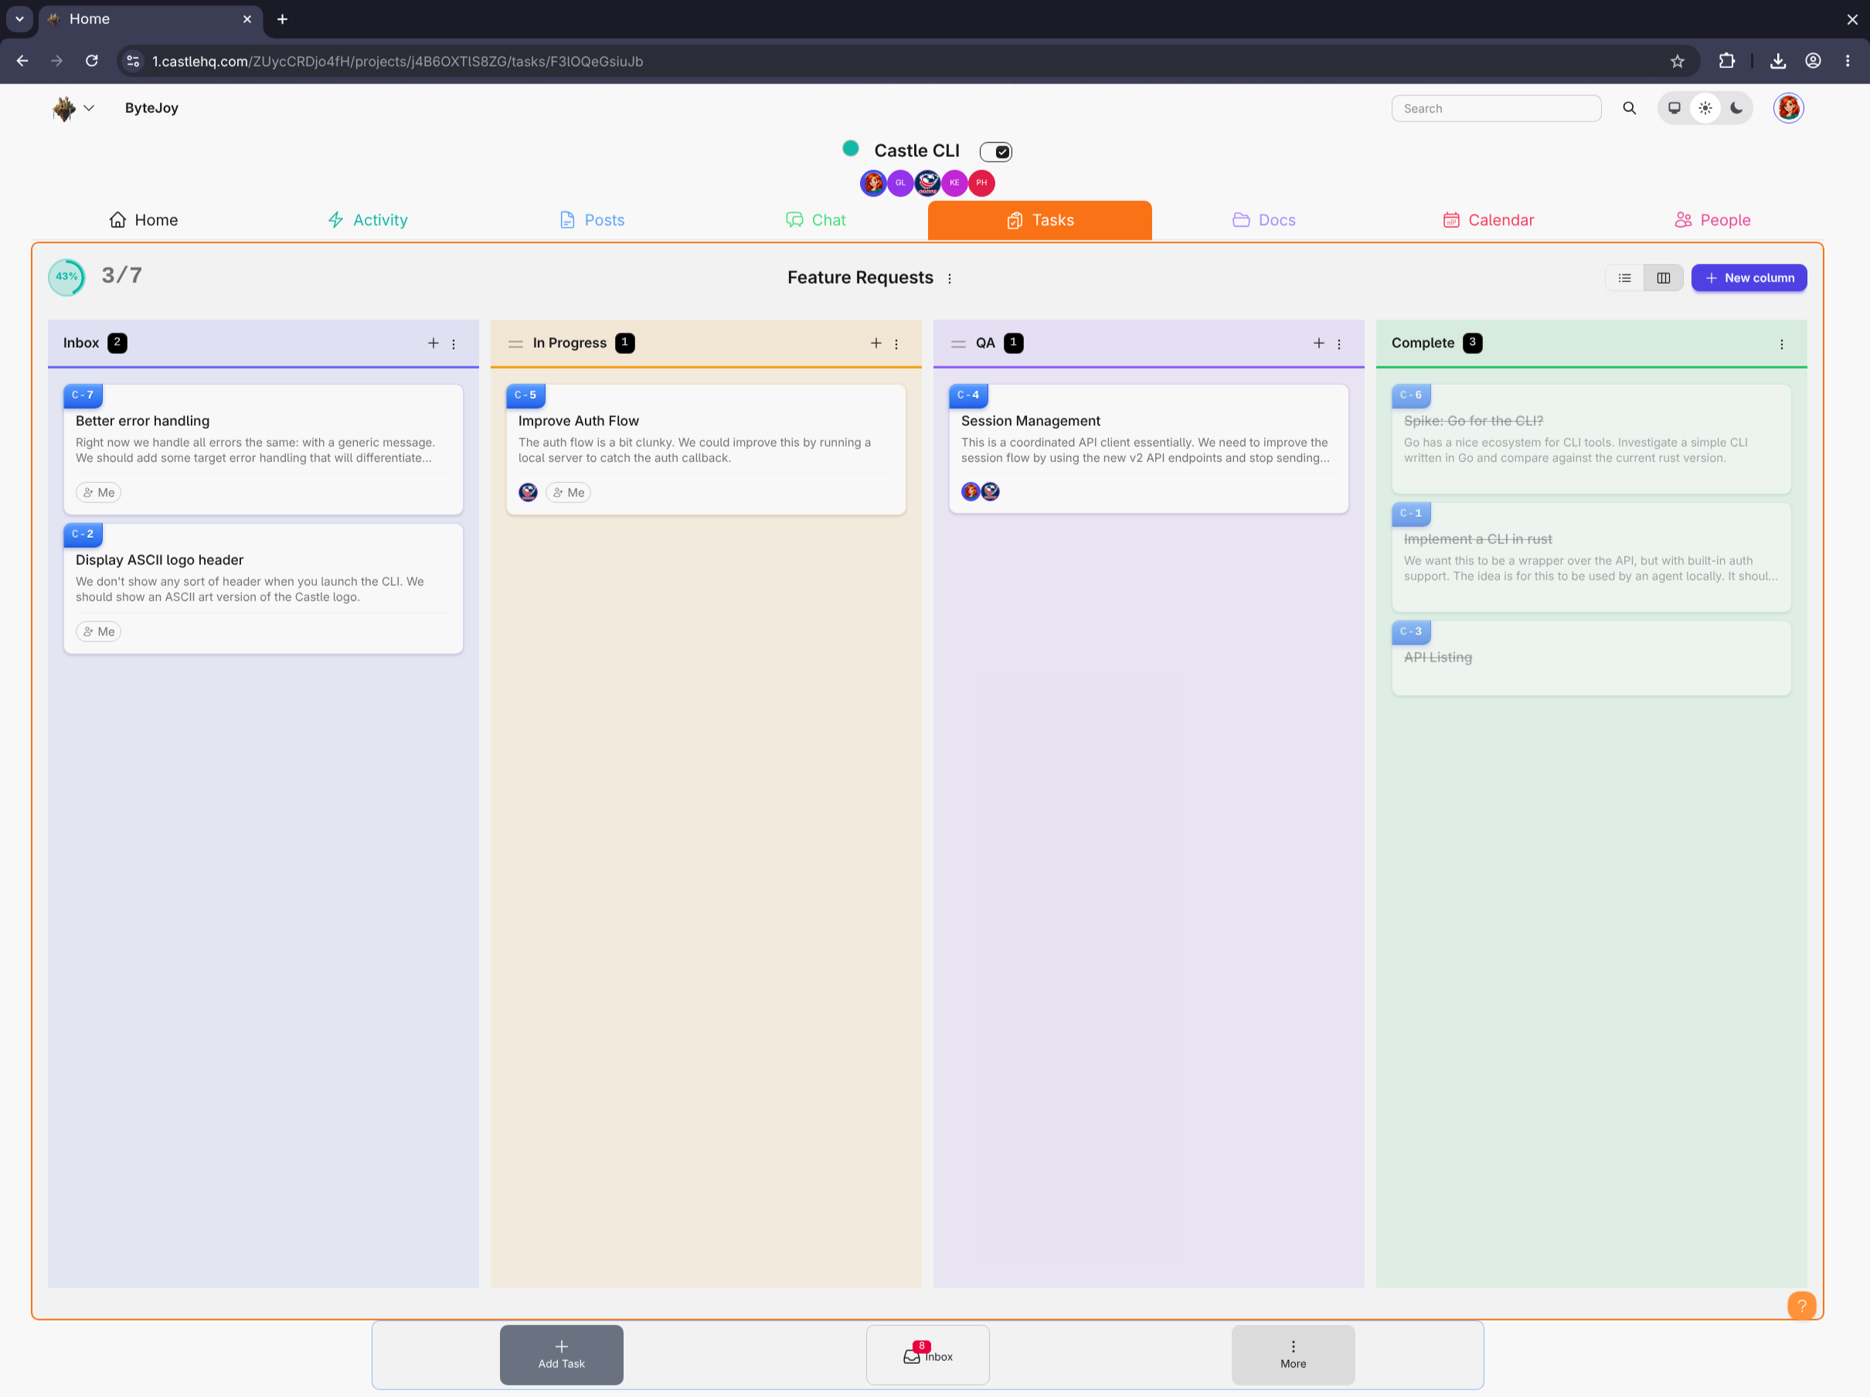This screenshot has width=1870, height=1397.
Task: Click the magnifier search icon
Action: click(1629, 108)
